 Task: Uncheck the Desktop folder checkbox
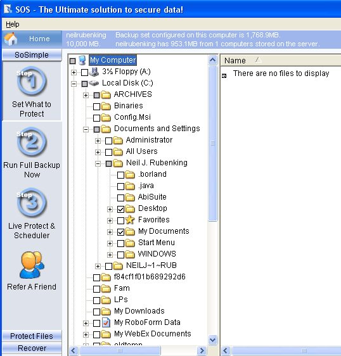[120, 209]
